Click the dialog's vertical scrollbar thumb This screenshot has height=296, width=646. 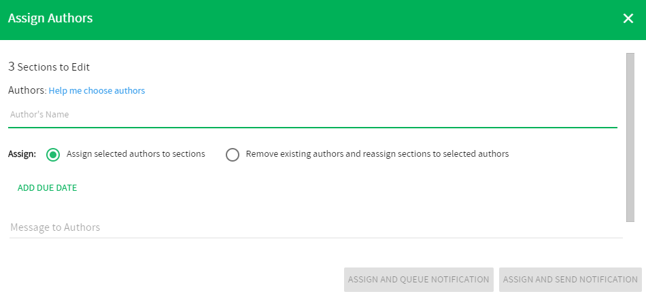pyautogui.click(x=630, y=137)
